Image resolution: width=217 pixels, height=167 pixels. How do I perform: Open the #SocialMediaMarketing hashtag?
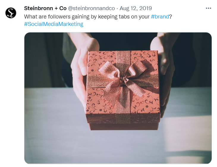pyautogui.click(x=54, y=24)
